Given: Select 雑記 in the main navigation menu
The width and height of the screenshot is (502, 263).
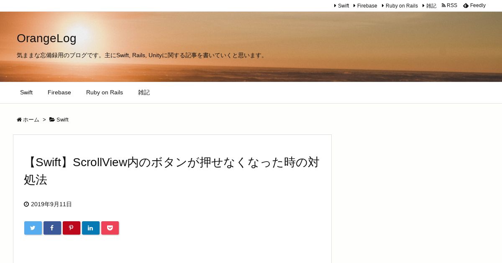Looking at the screenshot, I should pos(144,92).
